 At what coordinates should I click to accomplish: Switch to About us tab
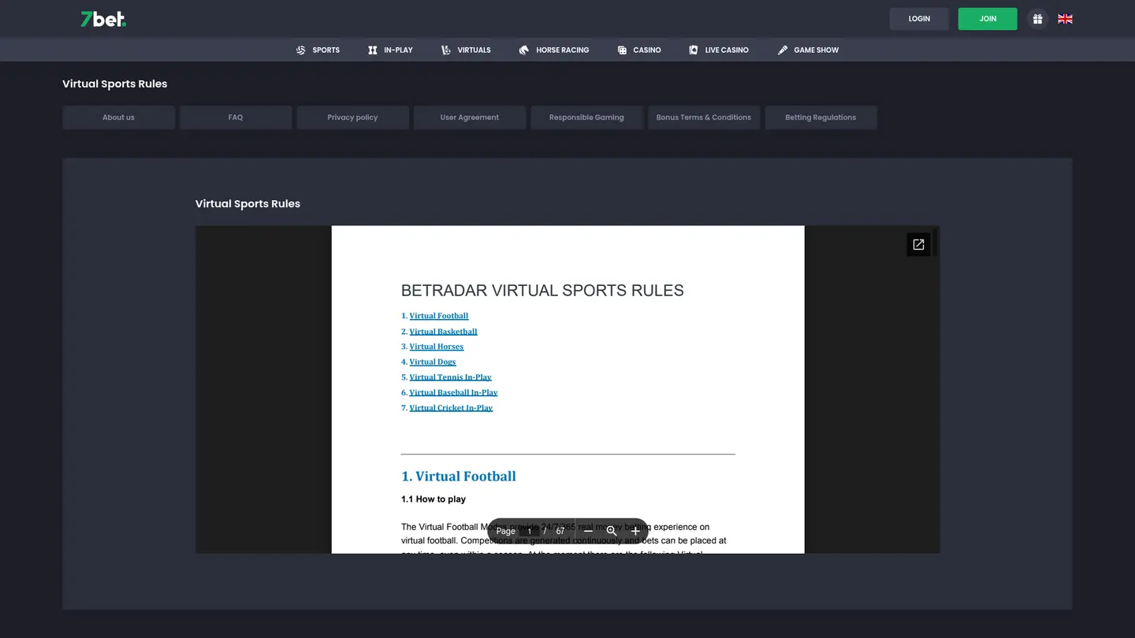click(x=118, y=117)
